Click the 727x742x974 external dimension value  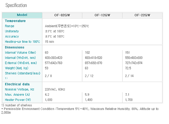point(134,63)
